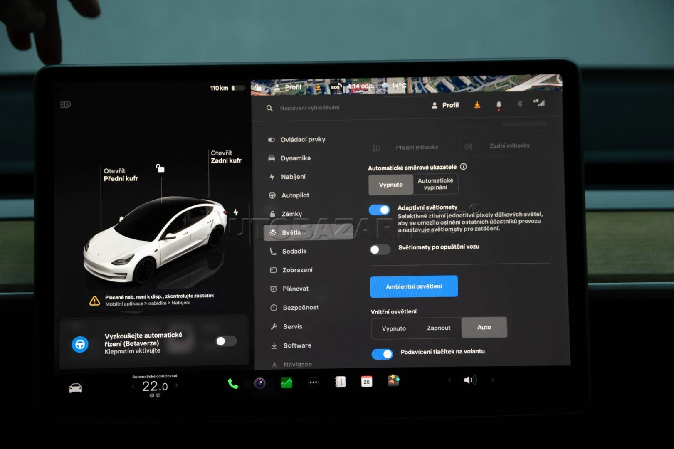Open the green energy chart app
The height and width of the screenshot is (449, 674).
(x=286, y=382)
